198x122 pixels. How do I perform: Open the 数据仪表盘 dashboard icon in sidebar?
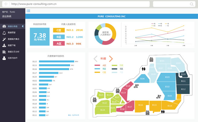click(x=4, y=26)
